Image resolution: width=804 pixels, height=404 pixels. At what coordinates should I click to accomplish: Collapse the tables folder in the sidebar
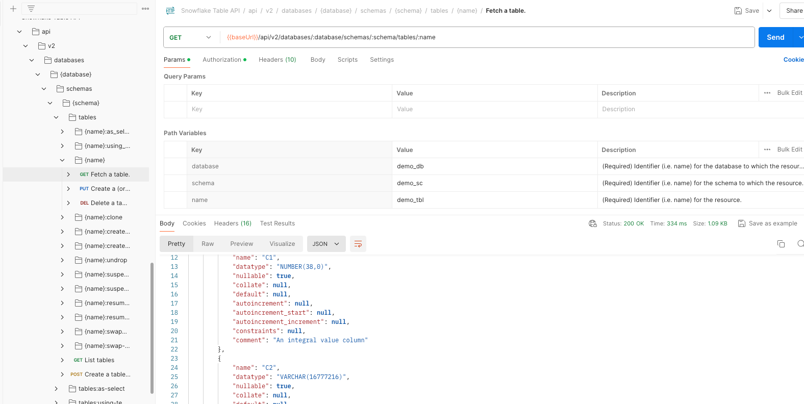point(56,117)
